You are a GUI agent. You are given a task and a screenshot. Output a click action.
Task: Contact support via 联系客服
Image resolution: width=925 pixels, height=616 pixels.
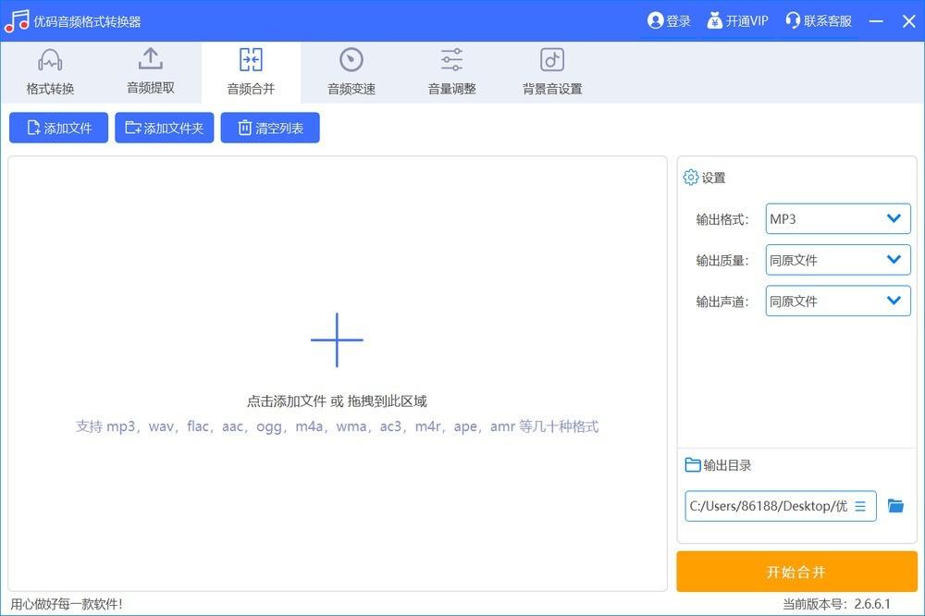[x=819, y=21]
